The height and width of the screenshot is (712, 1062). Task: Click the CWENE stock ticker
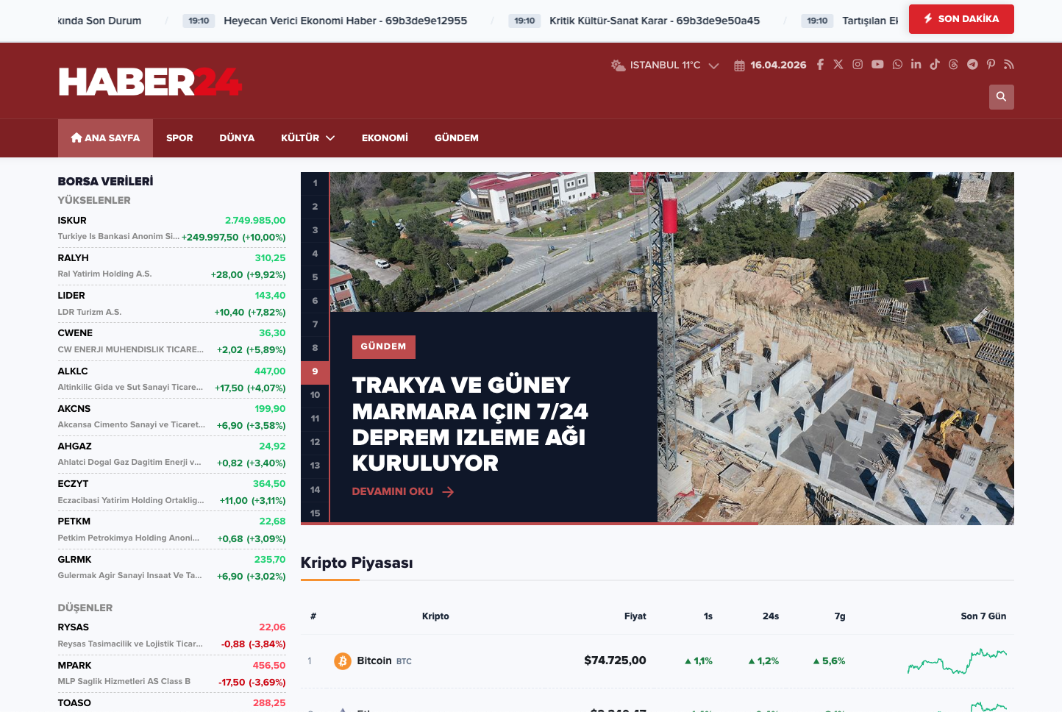pyautogui.click(x=75, y=333)
